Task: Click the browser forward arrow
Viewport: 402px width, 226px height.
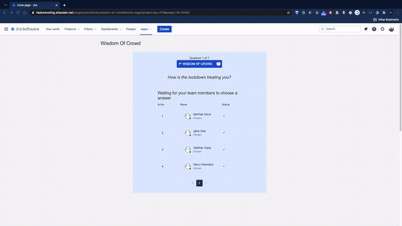Action: tap(11, 13)
